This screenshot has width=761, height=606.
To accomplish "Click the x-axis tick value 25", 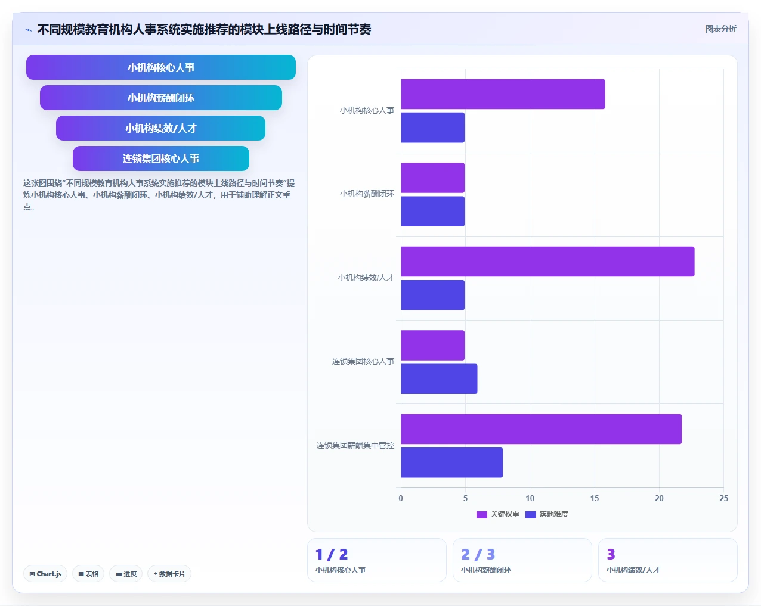I will coord(723,499).
